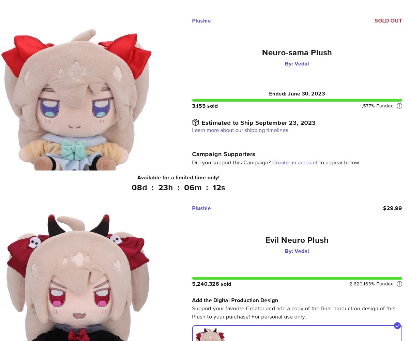Click the Neuro-sama funding progress bar
Screen dimensions: 409x341
point(297,100)
